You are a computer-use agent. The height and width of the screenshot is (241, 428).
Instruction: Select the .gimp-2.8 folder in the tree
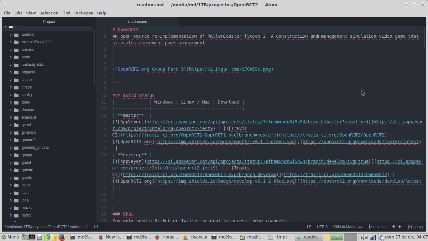29,132
